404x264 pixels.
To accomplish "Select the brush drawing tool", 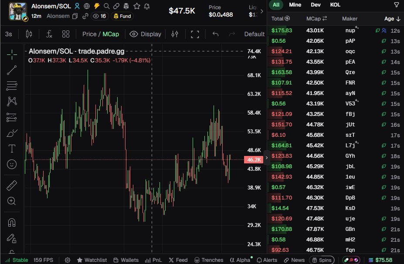I will tap(12, 133).
